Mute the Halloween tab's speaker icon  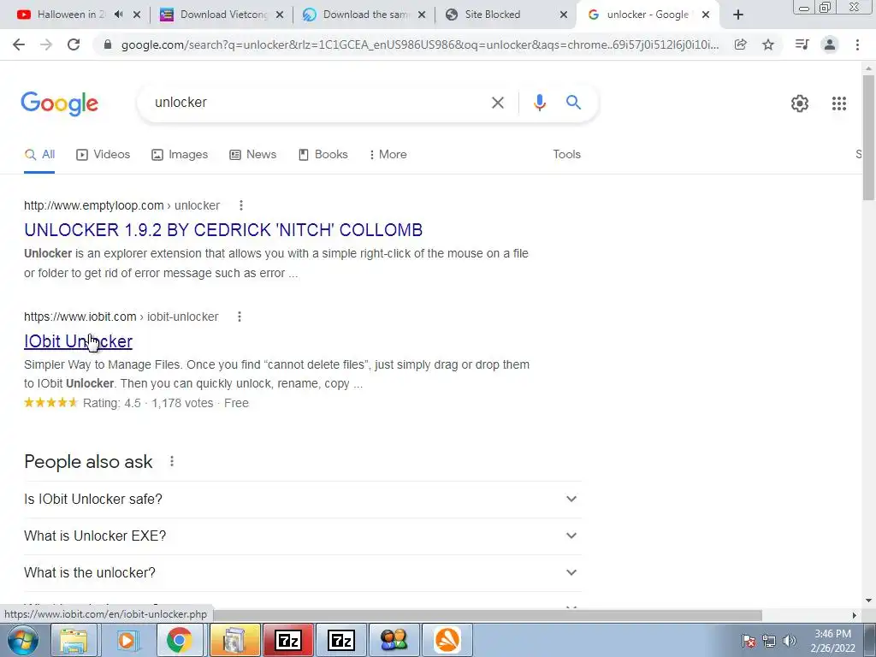(118, 15)
